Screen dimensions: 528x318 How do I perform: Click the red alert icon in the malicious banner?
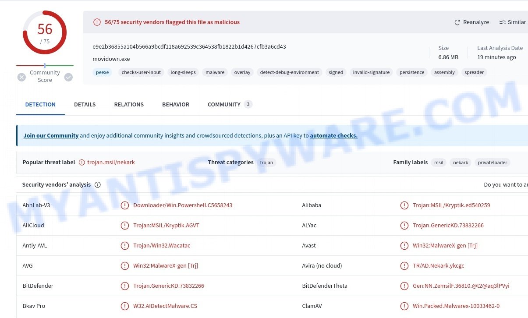pos(97,22)
